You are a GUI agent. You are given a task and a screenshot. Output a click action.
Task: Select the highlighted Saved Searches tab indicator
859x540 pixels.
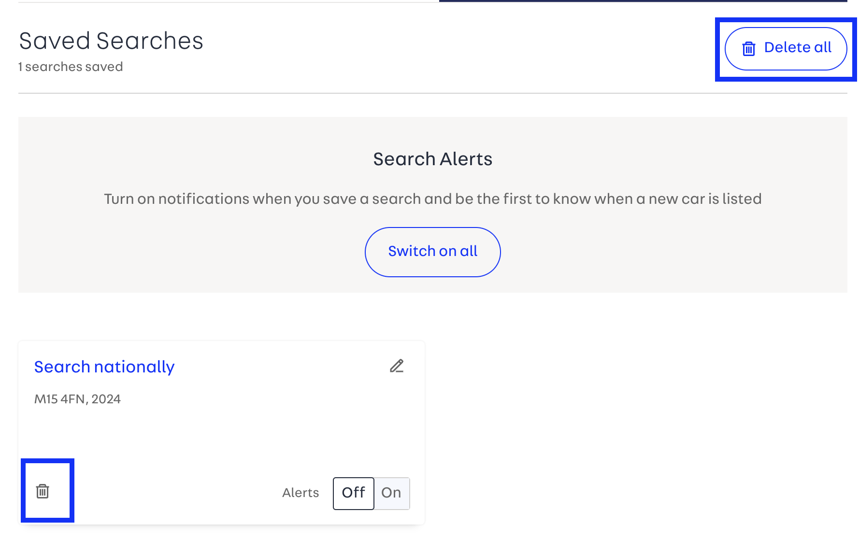647,3
